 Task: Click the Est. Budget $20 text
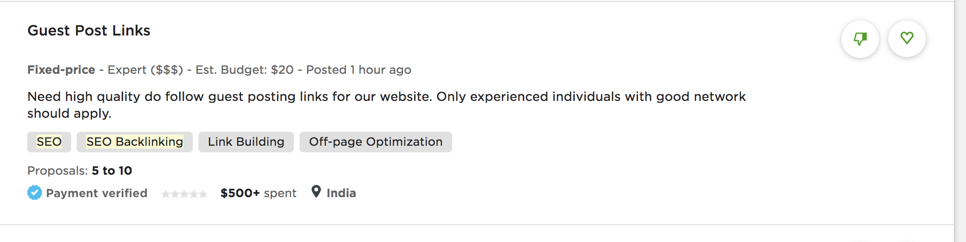coord(244,70)
